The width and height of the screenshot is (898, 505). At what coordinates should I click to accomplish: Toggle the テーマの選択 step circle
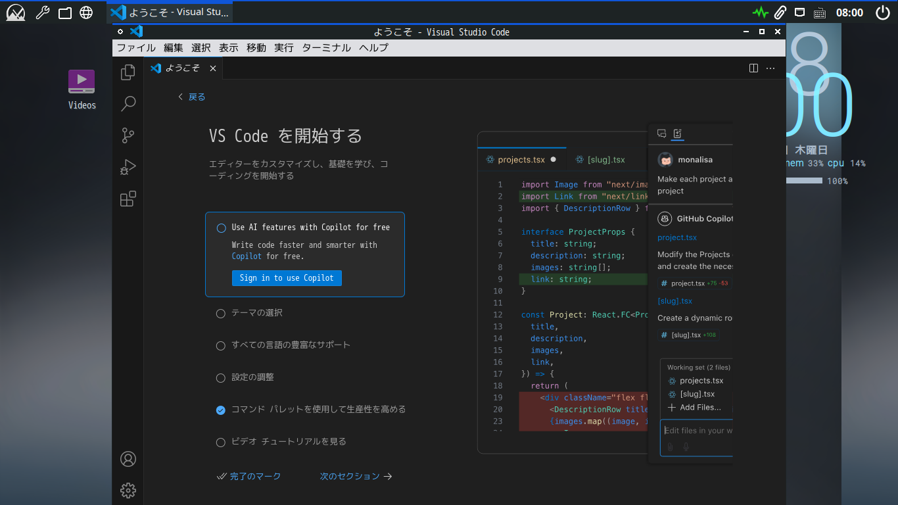click(221, 314)
